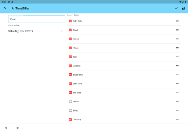This screenshot has width=188, height=132.
Task: Enable the Bill to checkbox
Action: point(70,110)
